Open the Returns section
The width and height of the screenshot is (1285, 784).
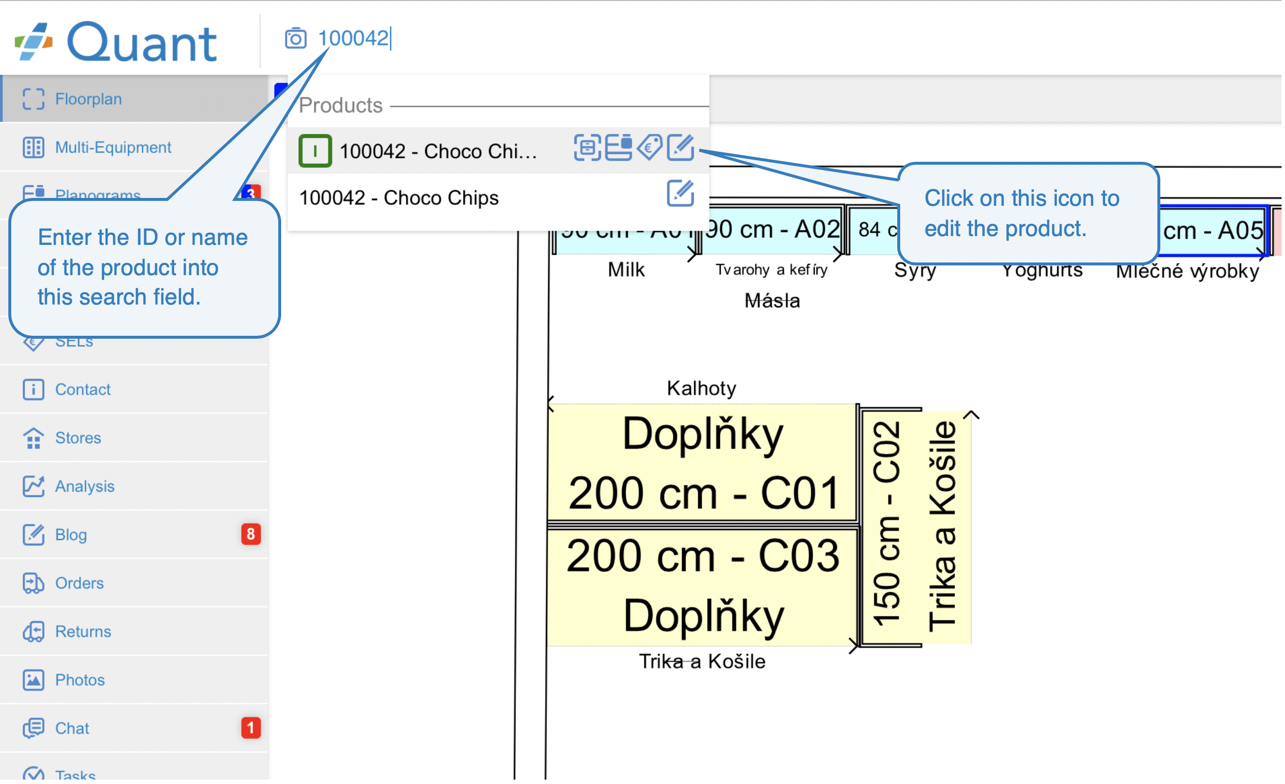pos(134,632)
